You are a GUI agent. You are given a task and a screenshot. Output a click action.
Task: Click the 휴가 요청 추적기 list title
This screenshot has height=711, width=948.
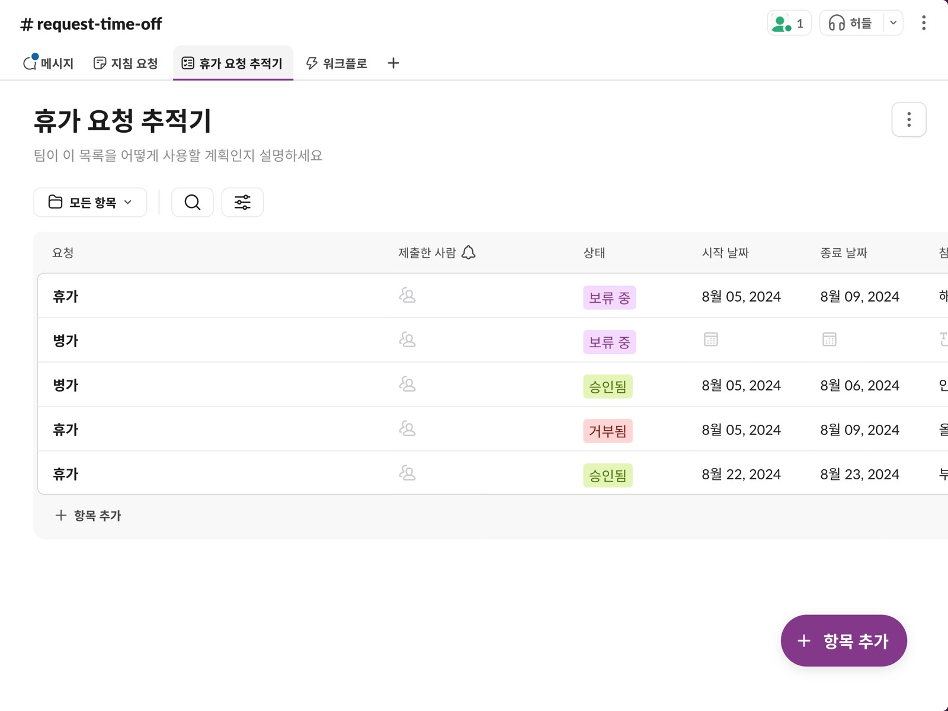123,120
